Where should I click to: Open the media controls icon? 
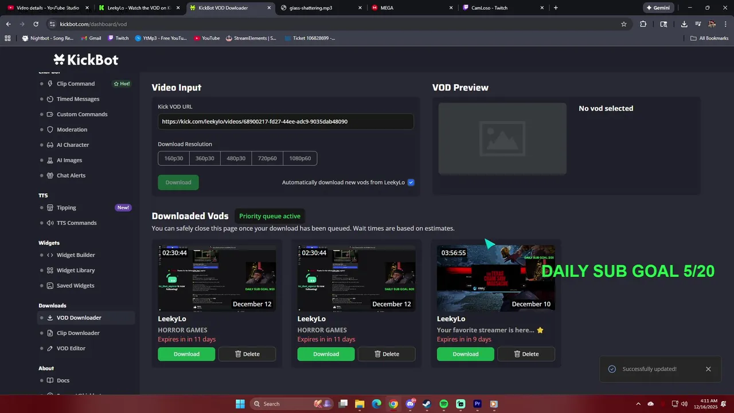[x=698, y=24]
